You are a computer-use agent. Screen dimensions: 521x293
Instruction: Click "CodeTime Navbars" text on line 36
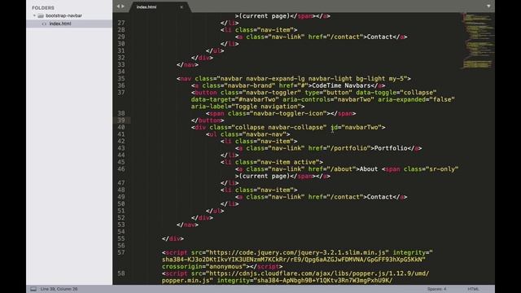341,85
